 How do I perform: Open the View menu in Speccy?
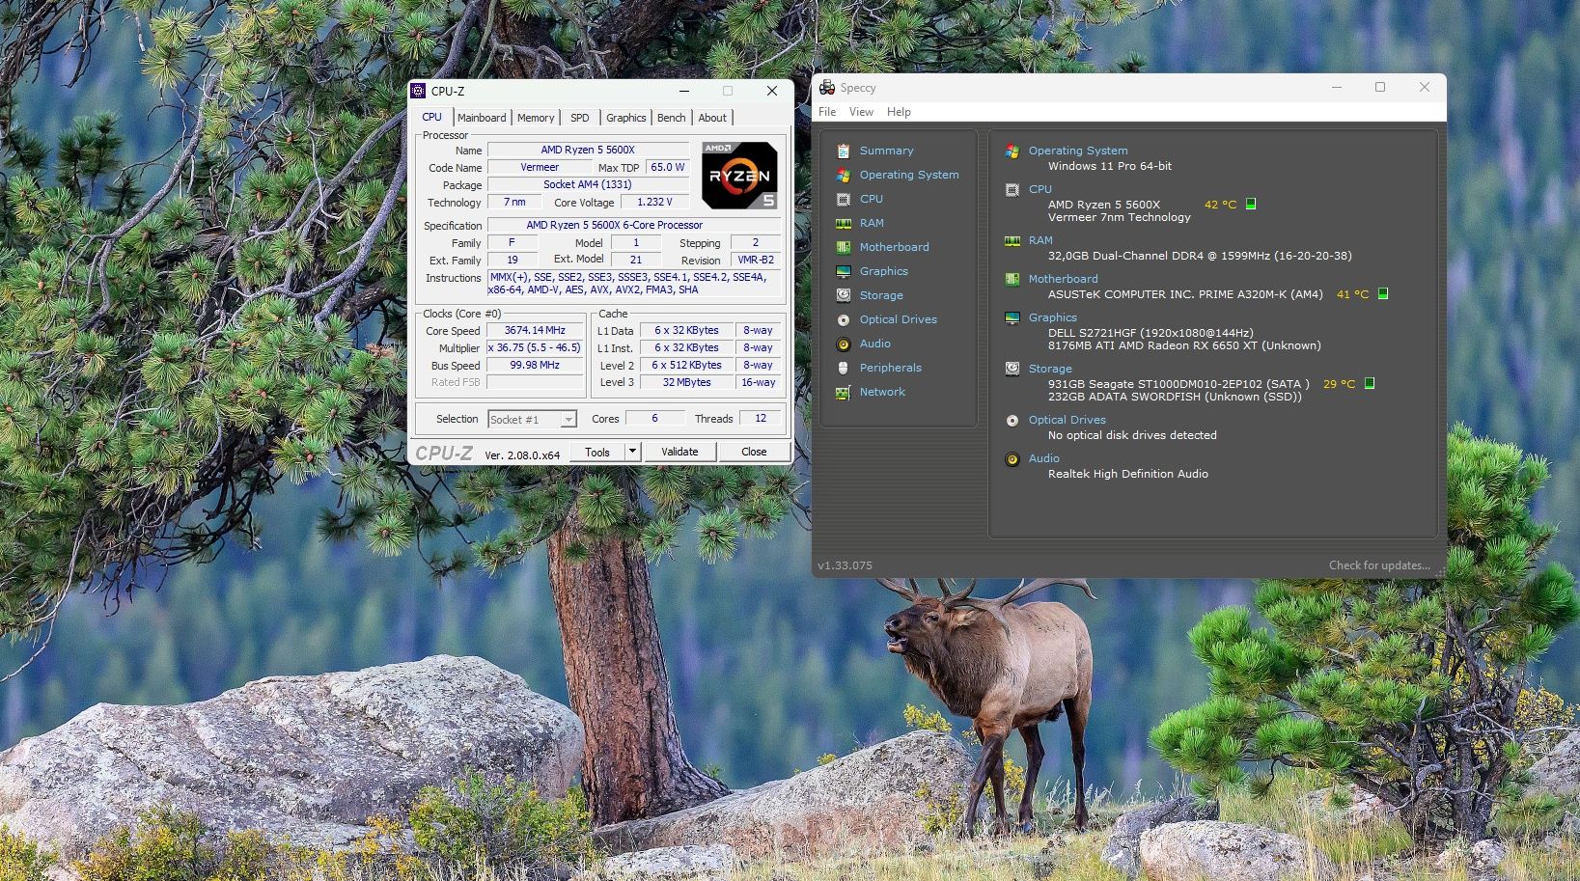(x=861, y=112)
